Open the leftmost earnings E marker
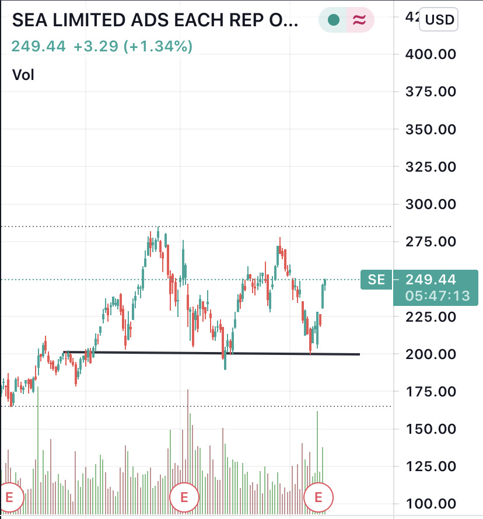Screen dimensions: 483x519 (9, 497)
